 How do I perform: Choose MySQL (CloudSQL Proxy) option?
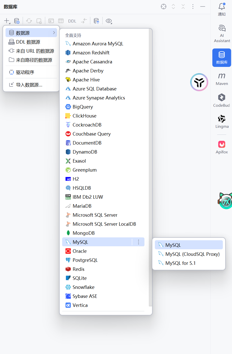click(189, 254)
